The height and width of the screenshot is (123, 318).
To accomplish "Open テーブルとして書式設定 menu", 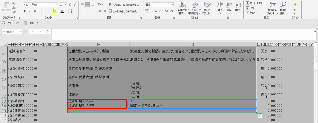I will coord(194,8).
